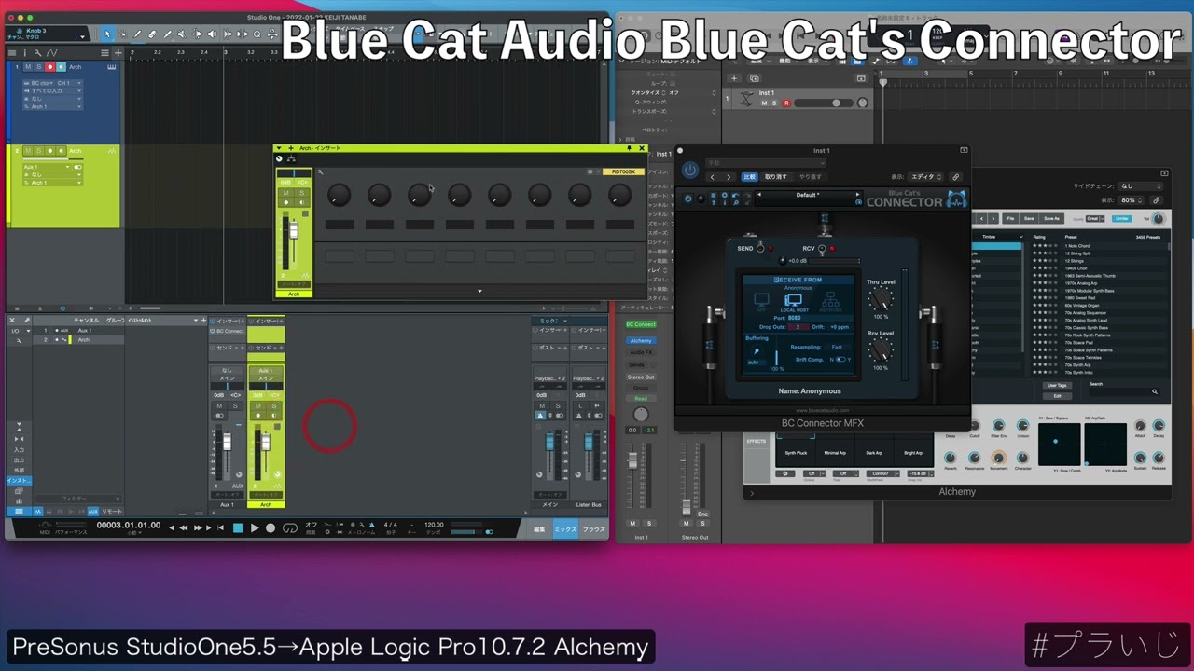Click Blue Cat's Connector cat logo
The image size is (1194, 671).
957,199
